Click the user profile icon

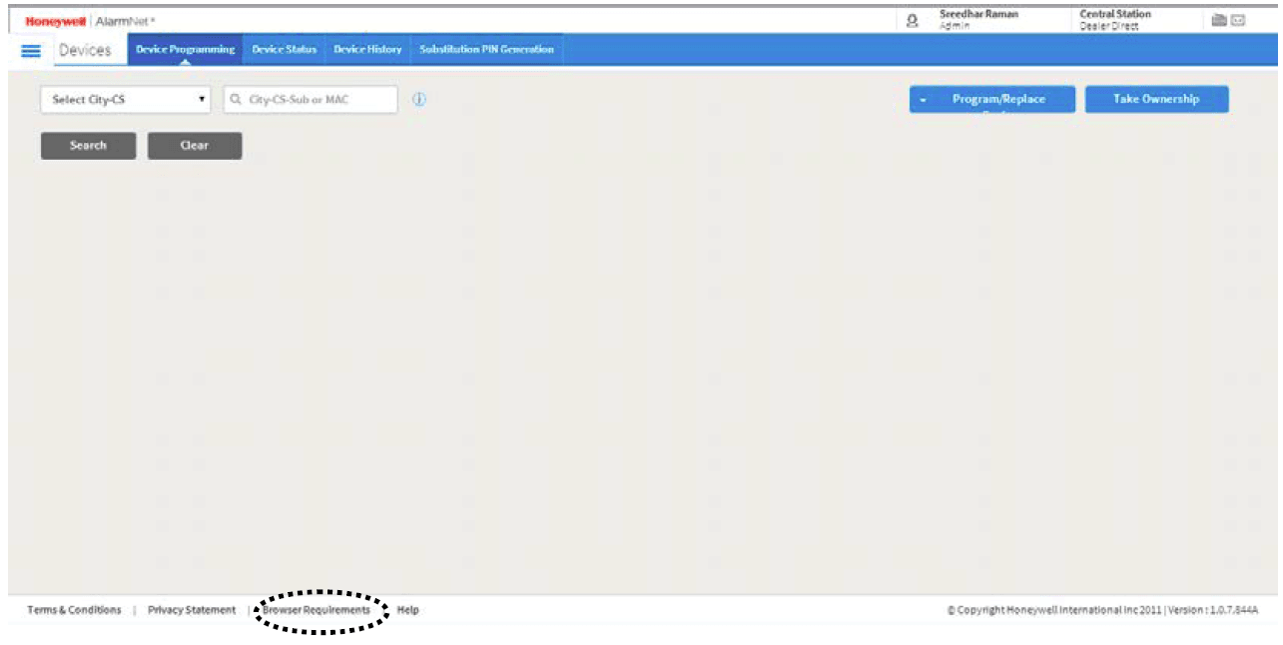pos(912,20)
